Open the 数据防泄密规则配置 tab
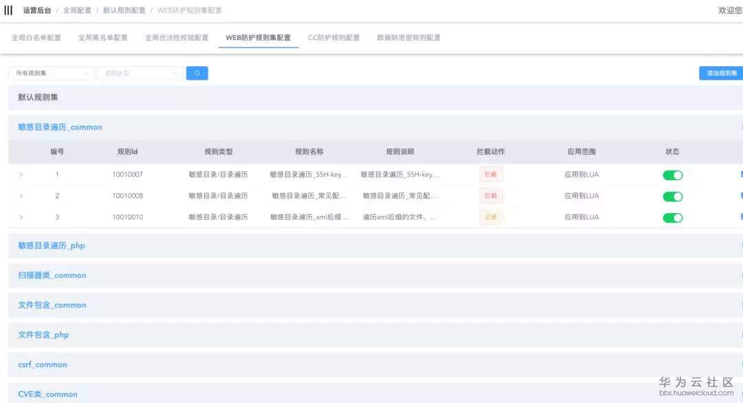This screenshot has width=743, height=403. tap(409, 38)
